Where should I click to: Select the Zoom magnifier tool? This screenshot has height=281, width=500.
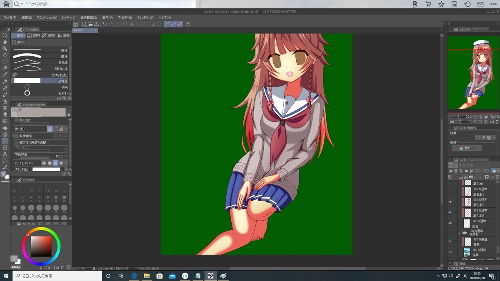(x=5, y=35)
